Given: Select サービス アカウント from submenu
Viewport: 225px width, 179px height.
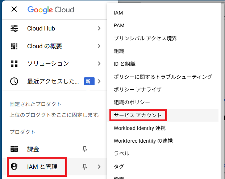Looking at the screenshot, I should [x=137, y=115].
